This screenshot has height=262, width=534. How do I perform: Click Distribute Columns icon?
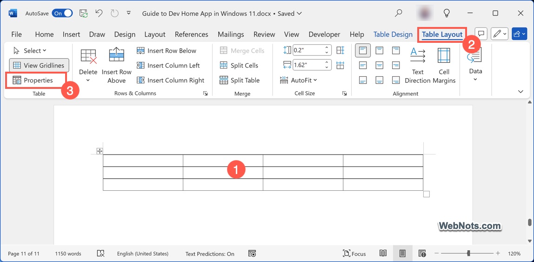(340, 65)
